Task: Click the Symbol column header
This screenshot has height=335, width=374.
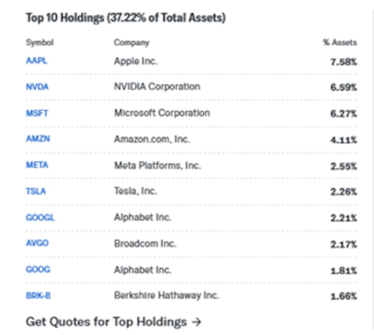Action: point(40,42)
